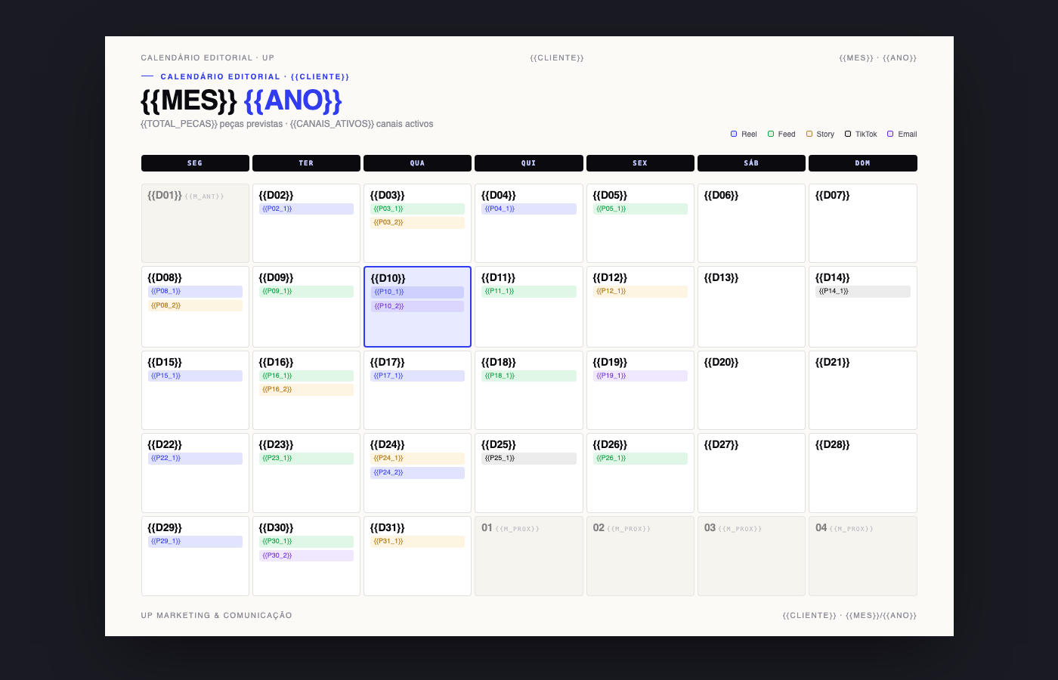The height and width of the screenshot is (680, 1058).
Task: Click the {{P24_2}} post pill
Action: [417, 473]
